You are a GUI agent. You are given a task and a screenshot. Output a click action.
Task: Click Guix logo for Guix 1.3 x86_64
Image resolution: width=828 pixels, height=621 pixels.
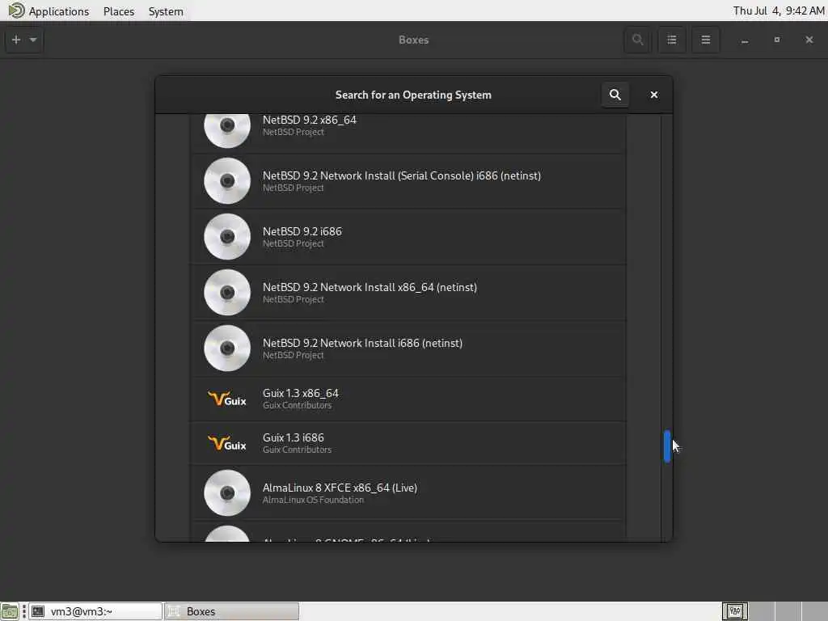click(x=227, y=399)
